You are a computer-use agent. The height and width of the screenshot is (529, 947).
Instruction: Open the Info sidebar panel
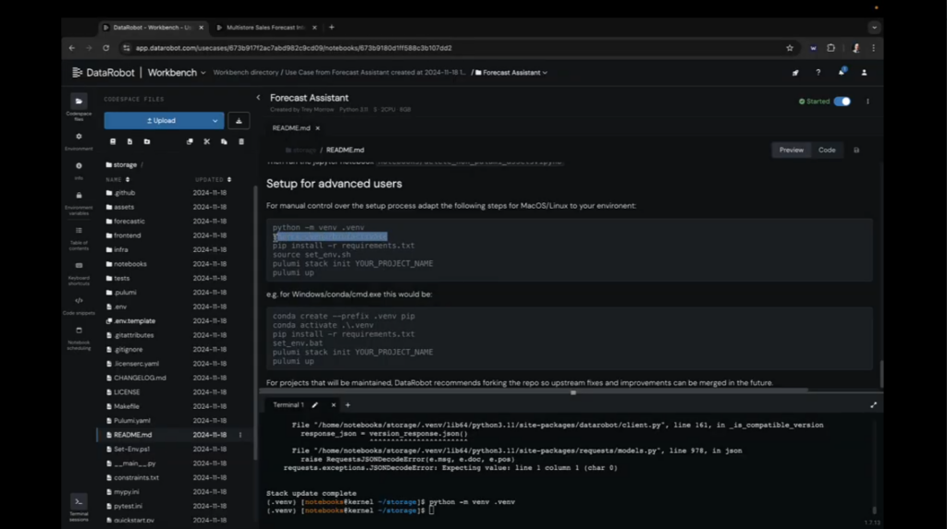pyautogui.click(x=79, y=171)
